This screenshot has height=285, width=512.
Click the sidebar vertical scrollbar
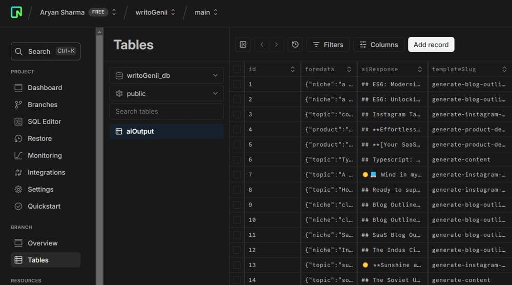point(99,154)
